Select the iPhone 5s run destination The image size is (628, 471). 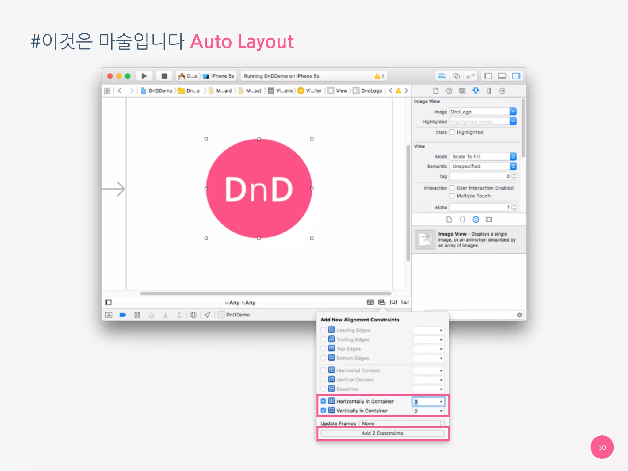click(x=219, y=76)
